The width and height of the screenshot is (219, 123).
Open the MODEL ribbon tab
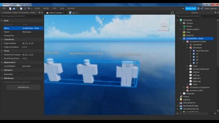point(46,8)
